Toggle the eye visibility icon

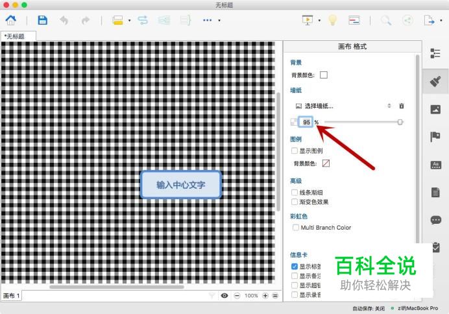pyautogui.click(x=224, y=295)
